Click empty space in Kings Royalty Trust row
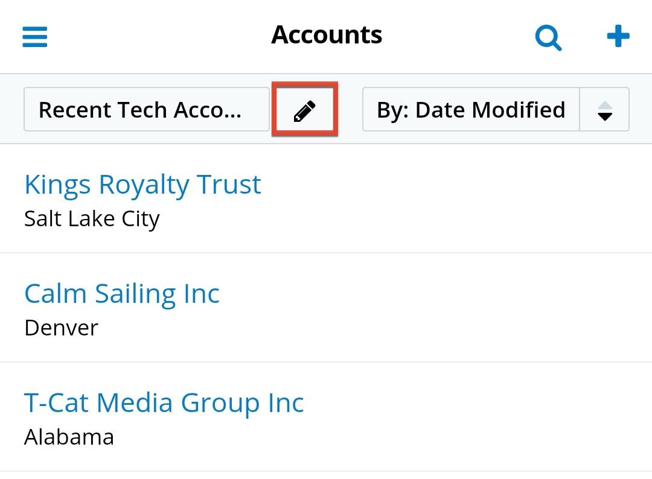 coord(459,199)
